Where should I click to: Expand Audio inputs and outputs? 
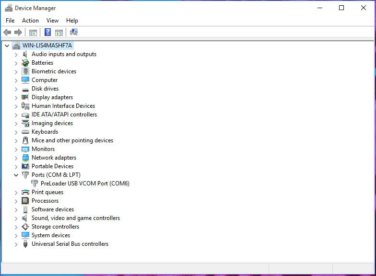(x=16, y=55)
